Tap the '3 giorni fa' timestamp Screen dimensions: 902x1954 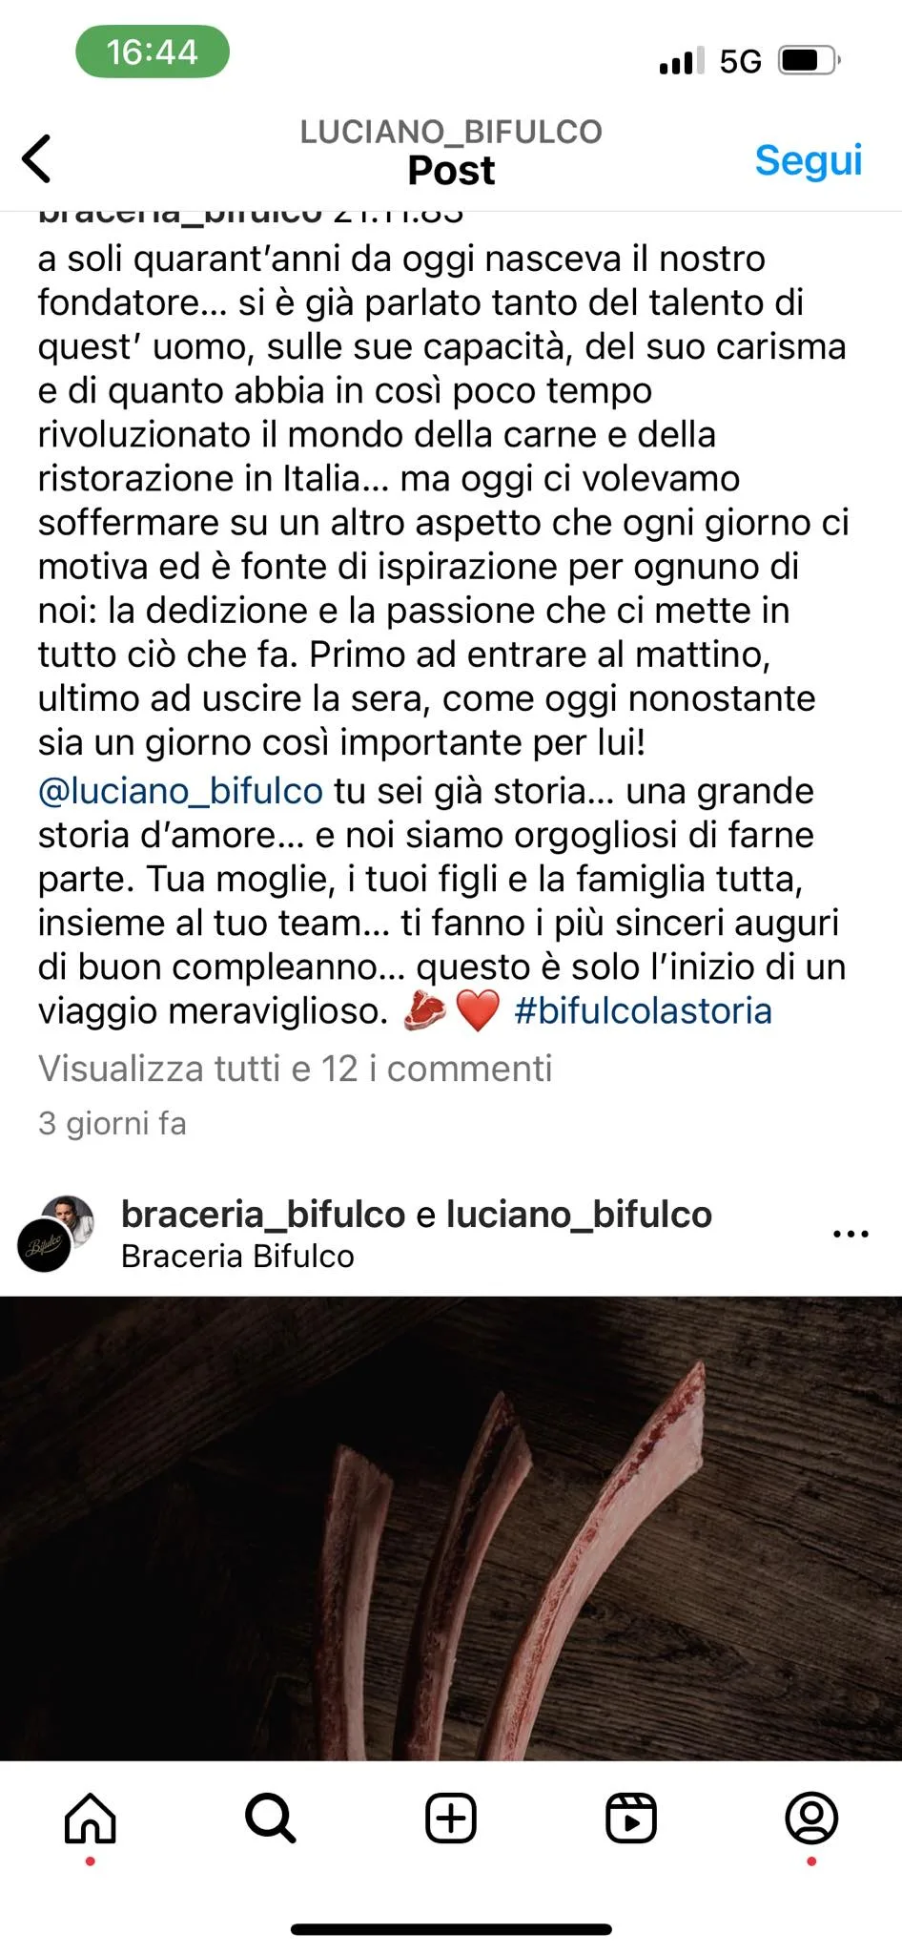(113, 1123)
